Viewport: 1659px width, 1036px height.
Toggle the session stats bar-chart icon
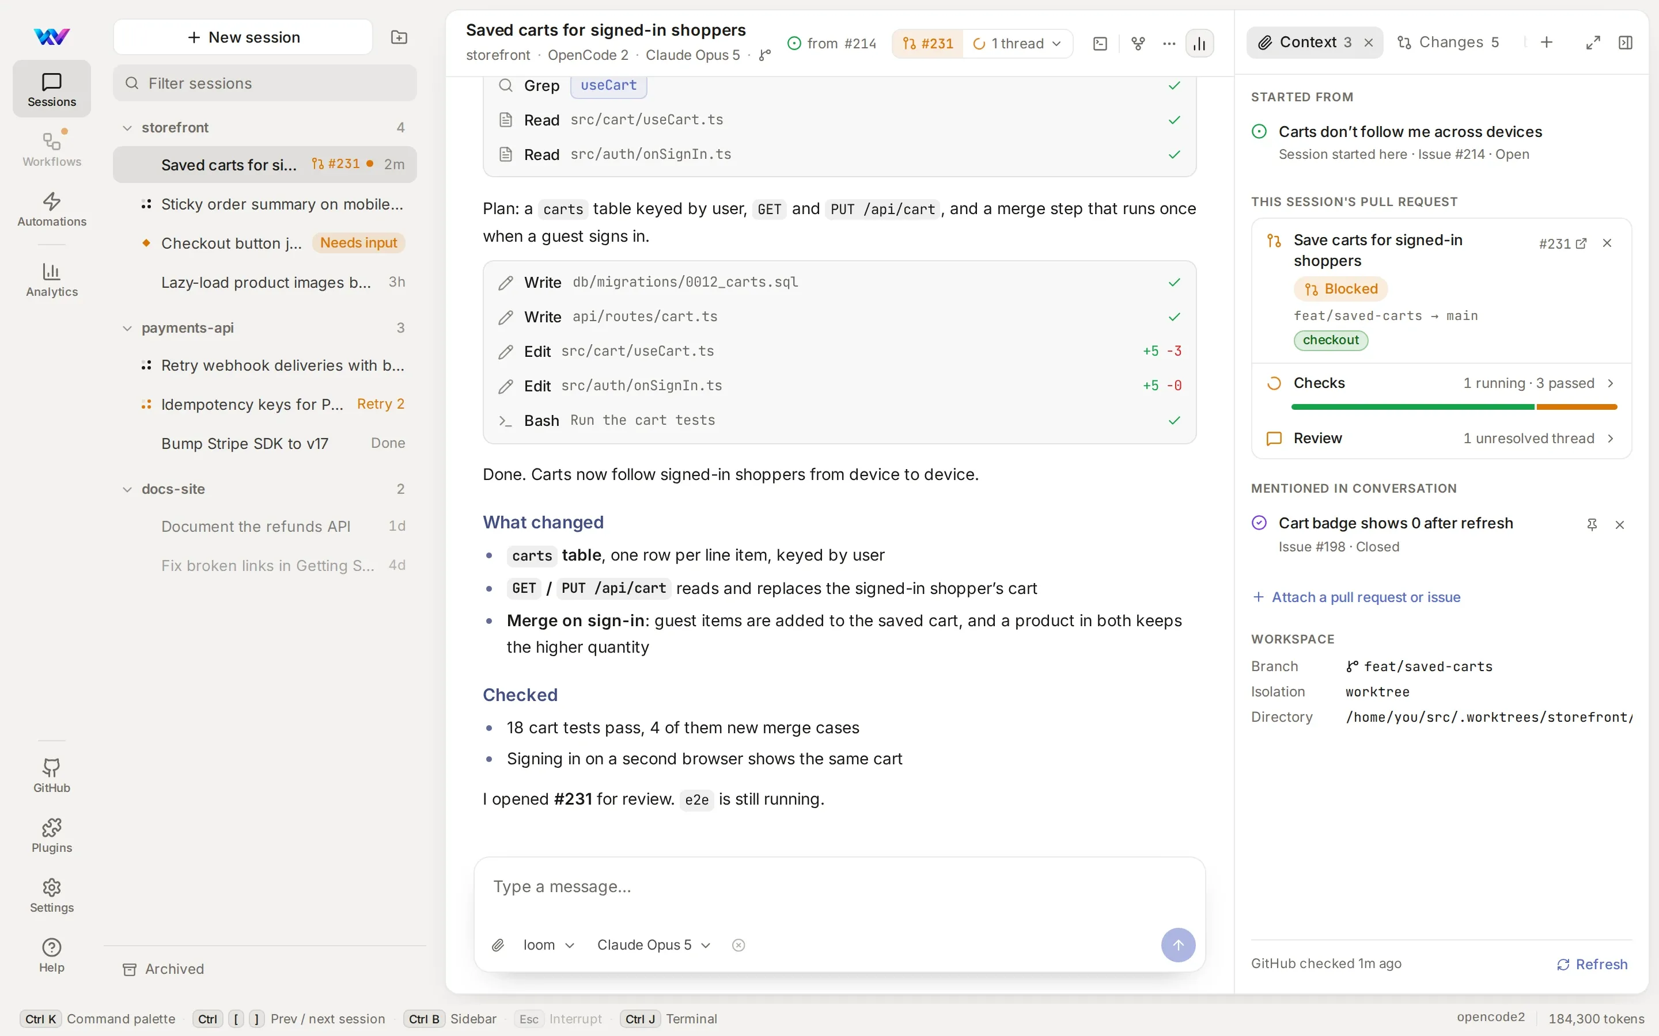tap(1200, 44)
